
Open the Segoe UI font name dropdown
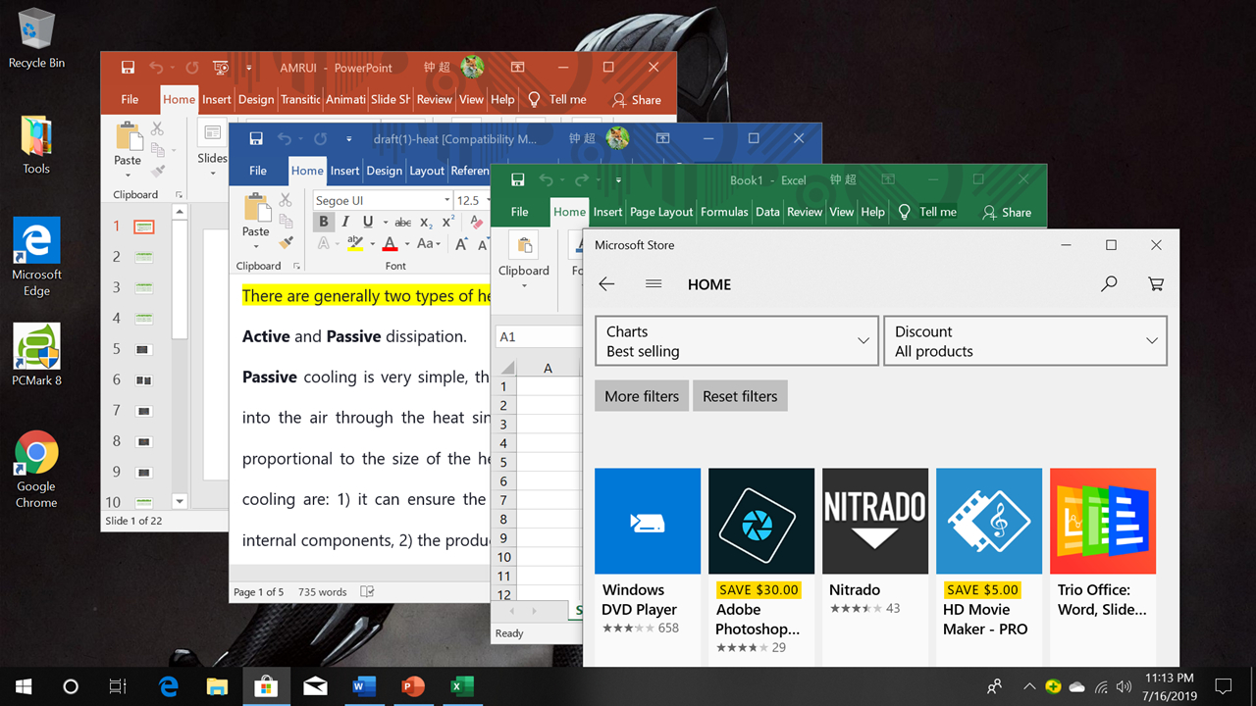(x=446, y=200)
